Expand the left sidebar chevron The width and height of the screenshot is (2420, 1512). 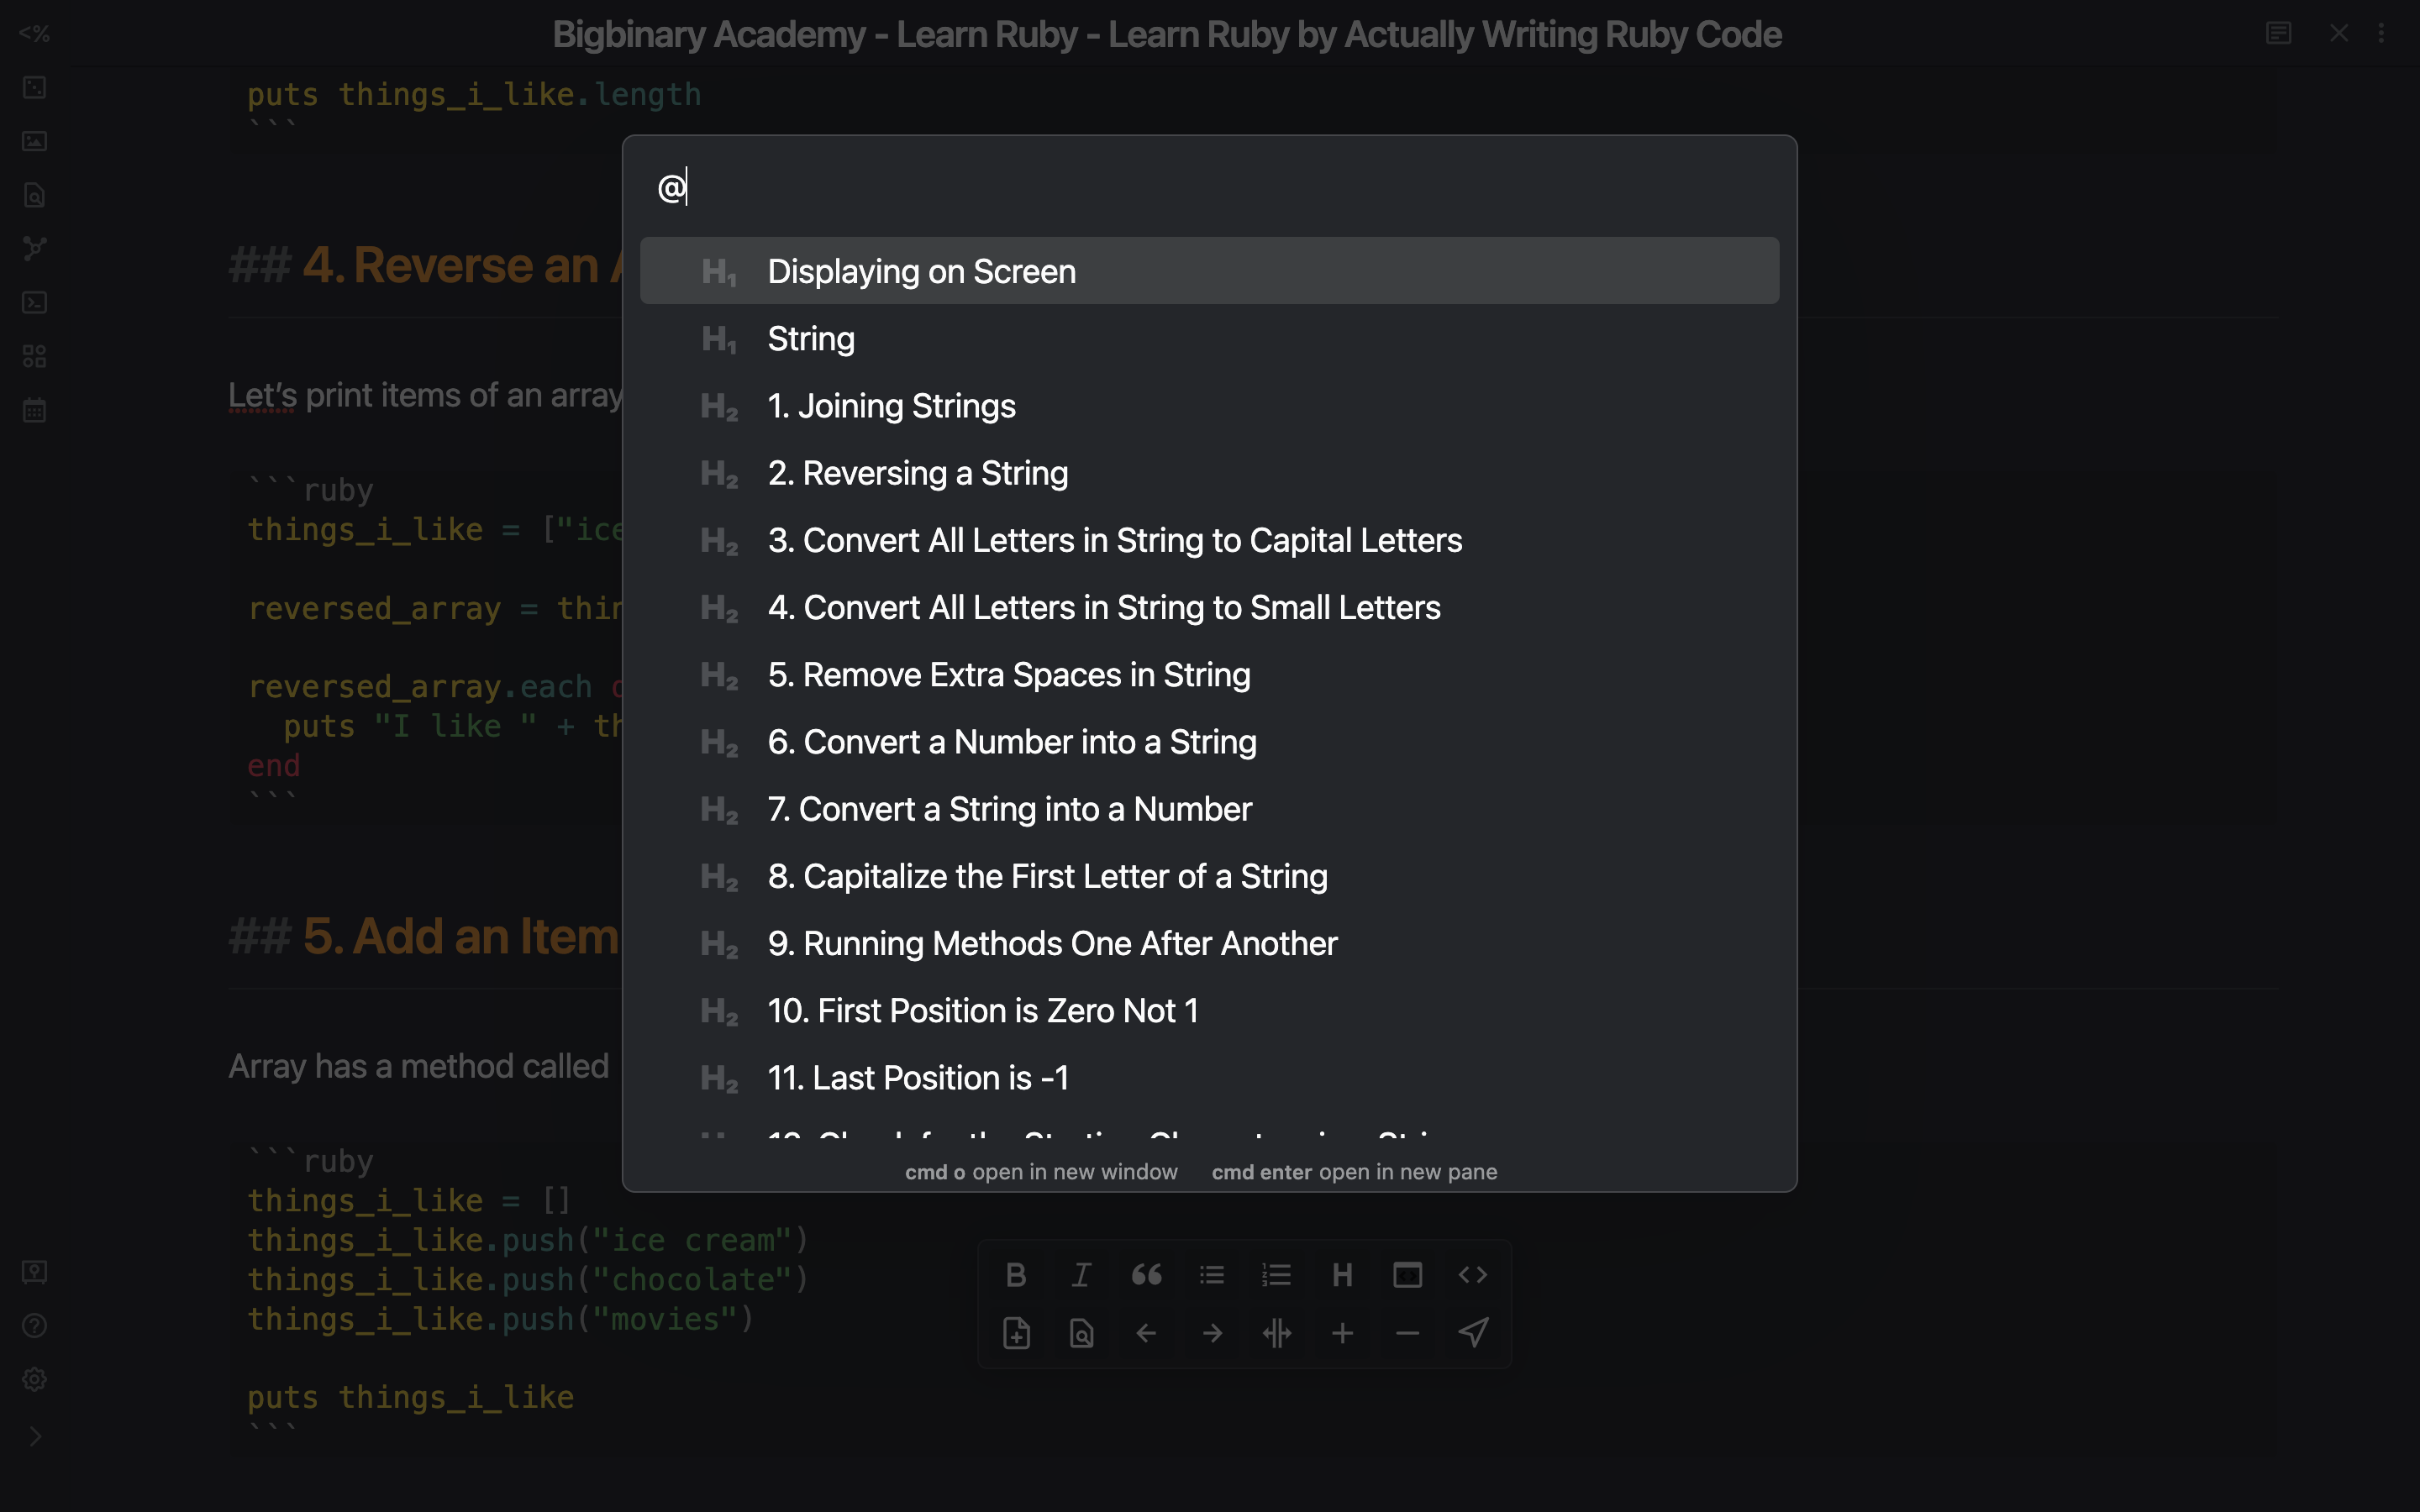click(x=34, y=1436)
